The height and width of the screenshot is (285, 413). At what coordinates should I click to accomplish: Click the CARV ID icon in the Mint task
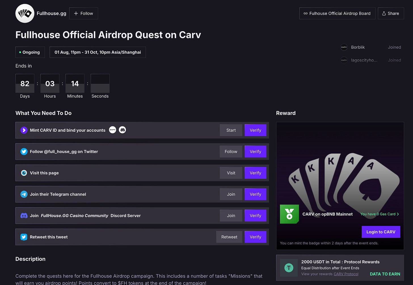(x=24, y=130)
